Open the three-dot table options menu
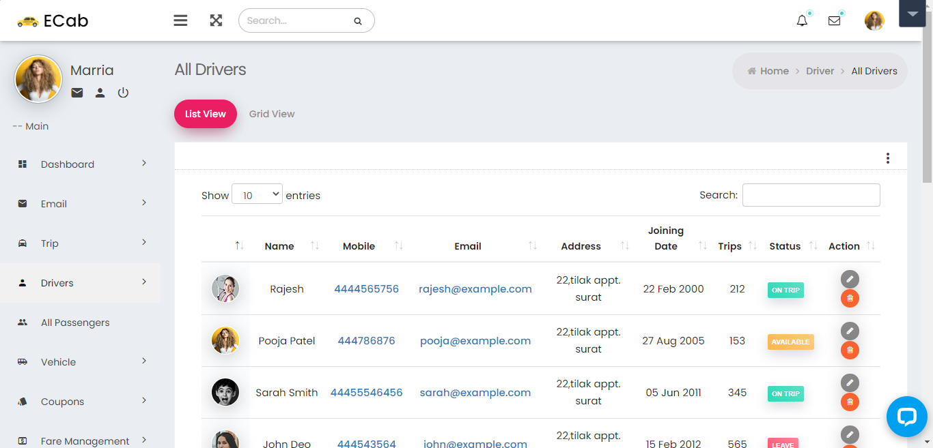Viewport: 933px width, 448px height. pyautogui.click(x=887, y=158)
